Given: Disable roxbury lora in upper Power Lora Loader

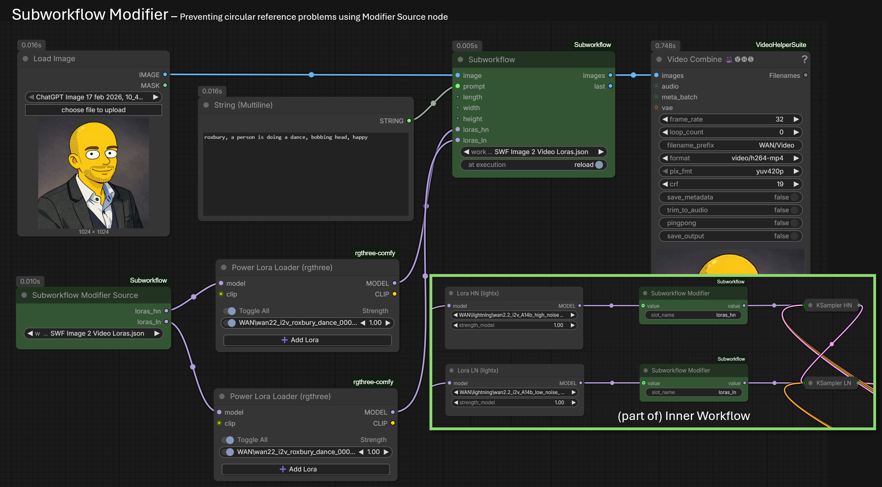Looking at the screenshot, I should 230,323.
